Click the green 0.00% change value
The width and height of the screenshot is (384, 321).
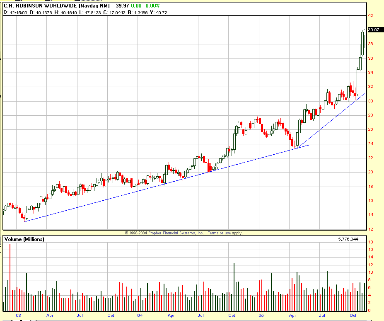coord(152,6)
